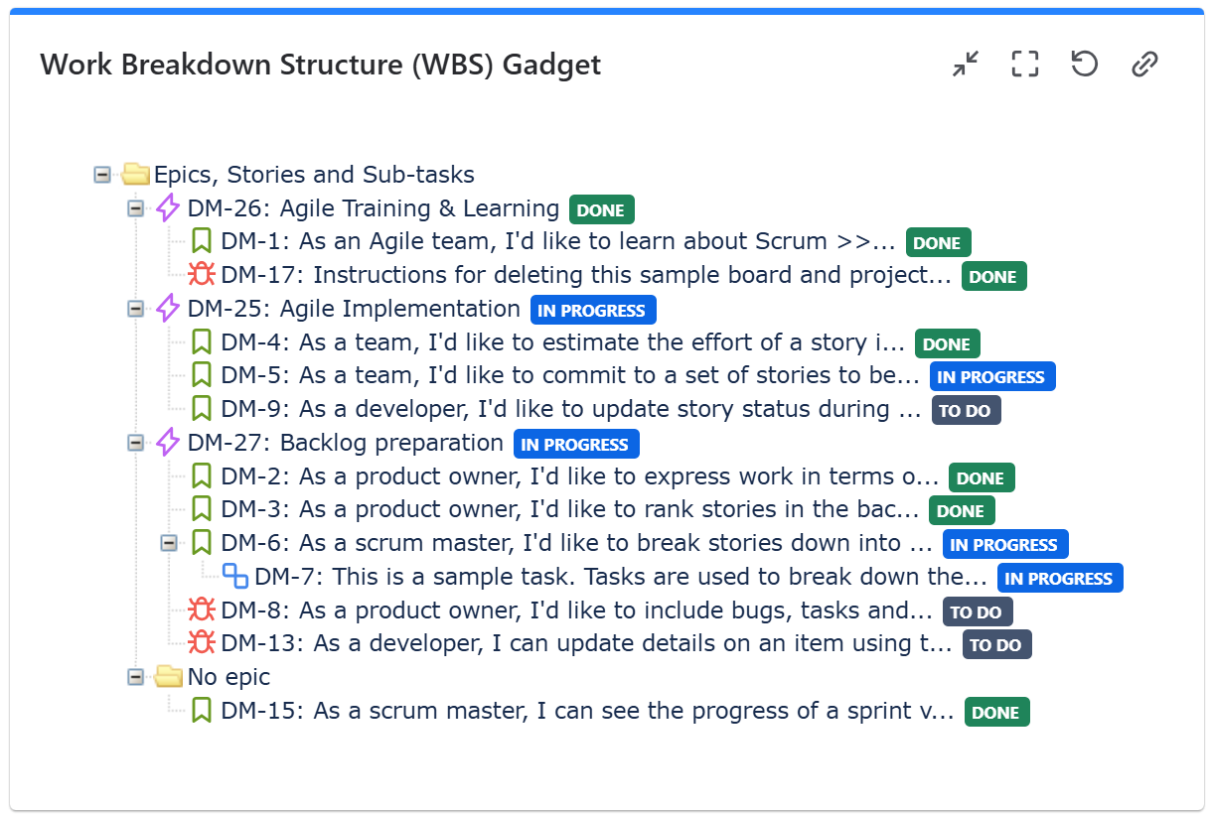Screen dimensions: 1211x814
Task: Click the epic icon beside DM-26
Action: point(167,208)
